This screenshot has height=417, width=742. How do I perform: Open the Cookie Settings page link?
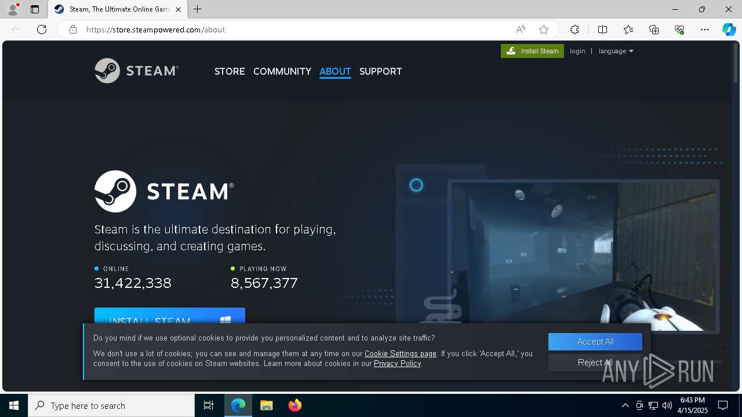[401, 353]
